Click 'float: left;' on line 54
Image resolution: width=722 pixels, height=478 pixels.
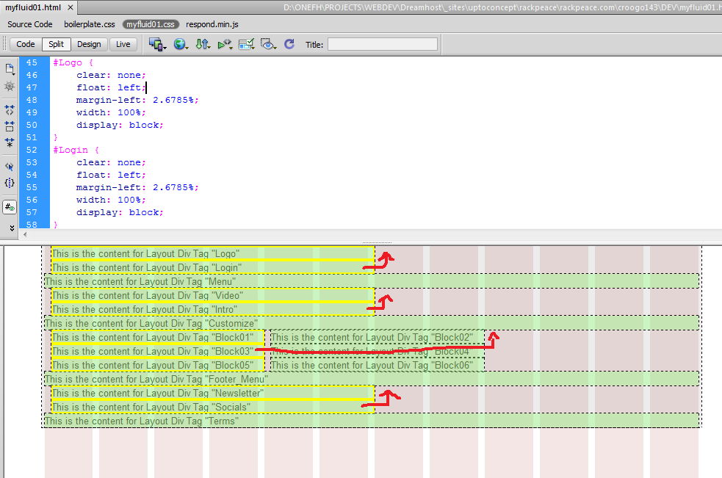coord(111,175)
